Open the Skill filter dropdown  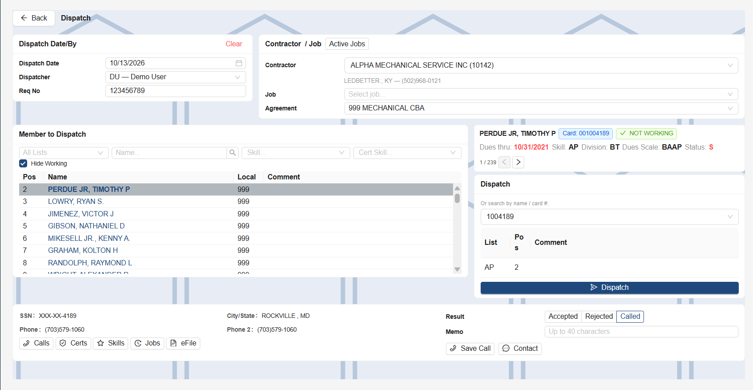coord(296,153)
